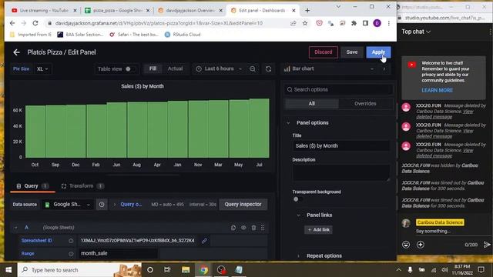Share this page via the address bar icon
This screenshot has height=277, width=493.
tap(293, 23)
